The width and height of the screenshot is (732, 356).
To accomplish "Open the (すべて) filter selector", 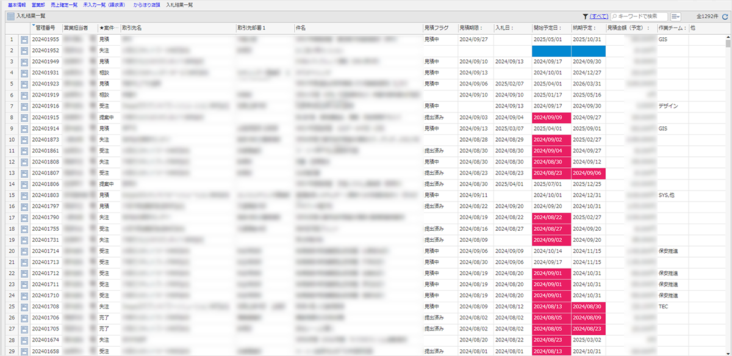I will 599,16.
